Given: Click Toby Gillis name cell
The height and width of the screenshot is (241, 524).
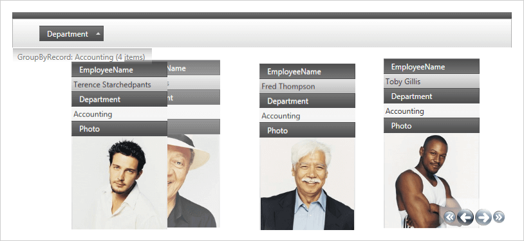Looking at the screenshot, I should click(431, 82).
